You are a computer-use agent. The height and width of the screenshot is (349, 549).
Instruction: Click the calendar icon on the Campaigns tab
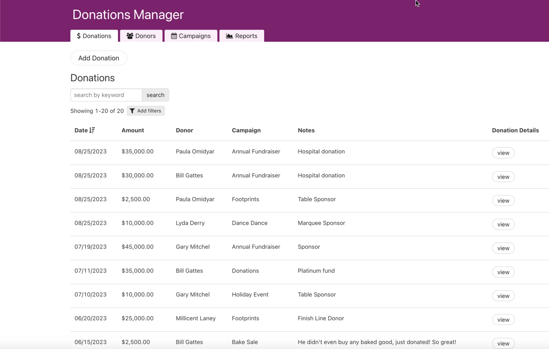click(174, 36)
